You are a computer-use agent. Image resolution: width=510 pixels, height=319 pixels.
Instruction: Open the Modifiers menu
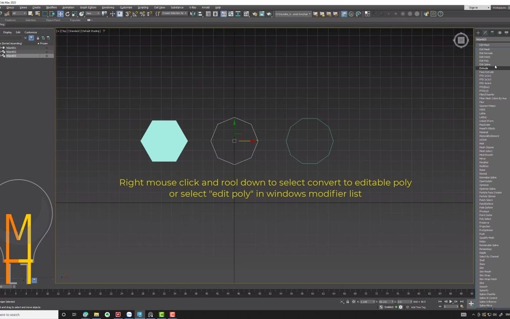point(50,7)
